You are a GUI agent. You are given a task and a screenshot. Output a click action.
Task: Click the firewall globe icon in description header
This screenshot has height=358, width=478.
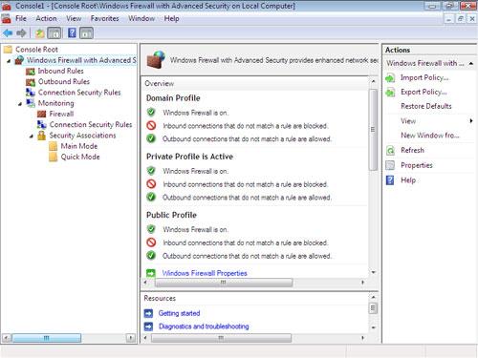(x=156, y=59)
